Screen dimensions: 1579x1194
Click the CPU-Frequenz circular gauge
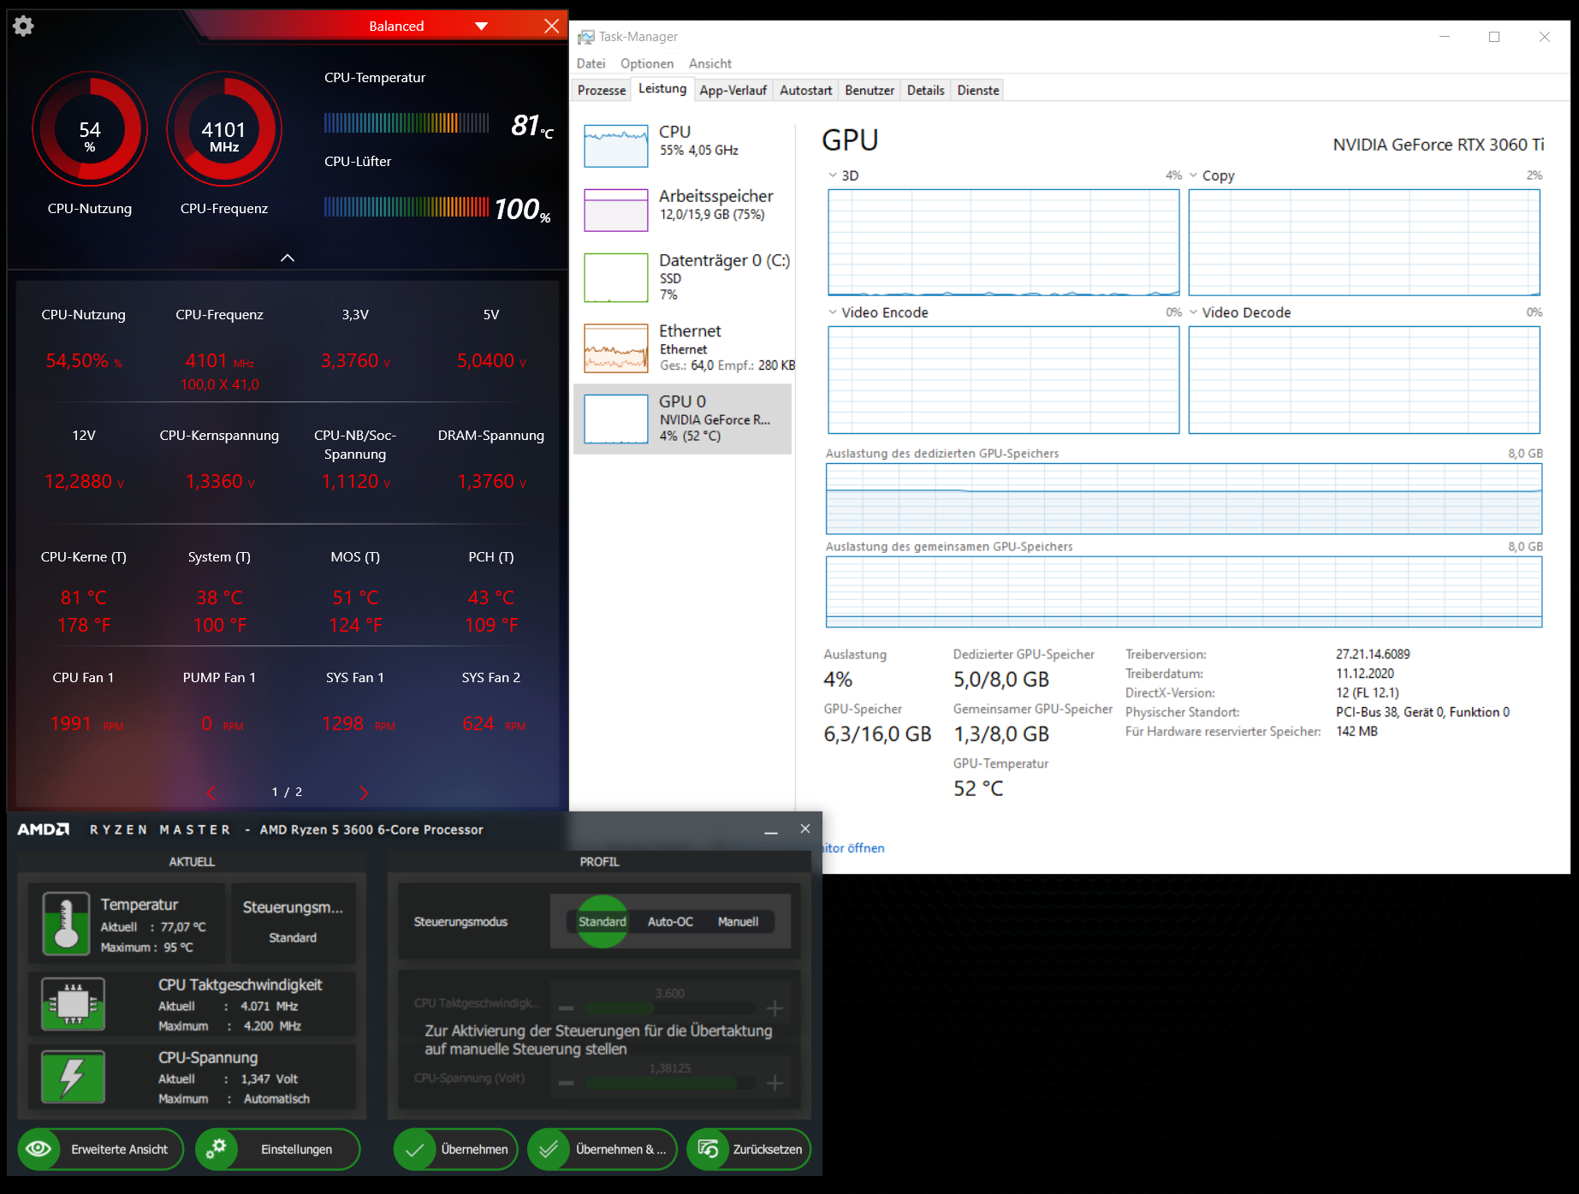tap(224, 129)
